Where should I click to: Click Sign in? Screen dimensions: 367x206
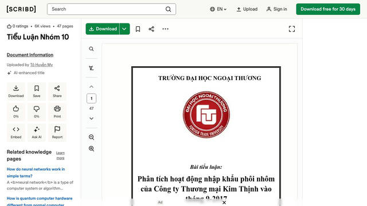click(x=276, y=9)
